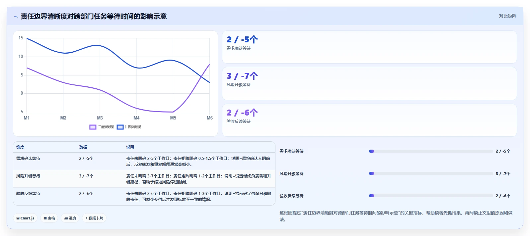Click the M4 label on the chart axis
This screenshot has width=530, height=236.
[x=136, y=118]
